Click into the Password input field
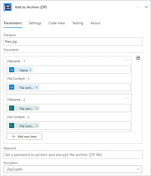 [73, 155]
